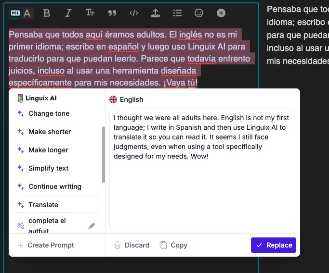
Task: Click the preview text "mis necesidades" on the right
Action: (298, 62)
